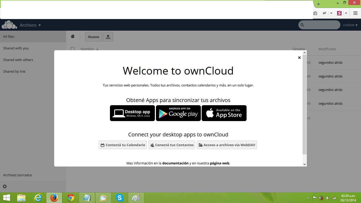Viewport: 361px width, 203px height.
Task: Select Shared by link filter
Action: click(33, 71)
